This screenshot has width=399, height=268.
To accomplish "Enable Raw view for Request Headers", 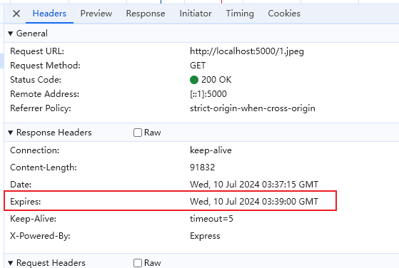I will point(138,263).
